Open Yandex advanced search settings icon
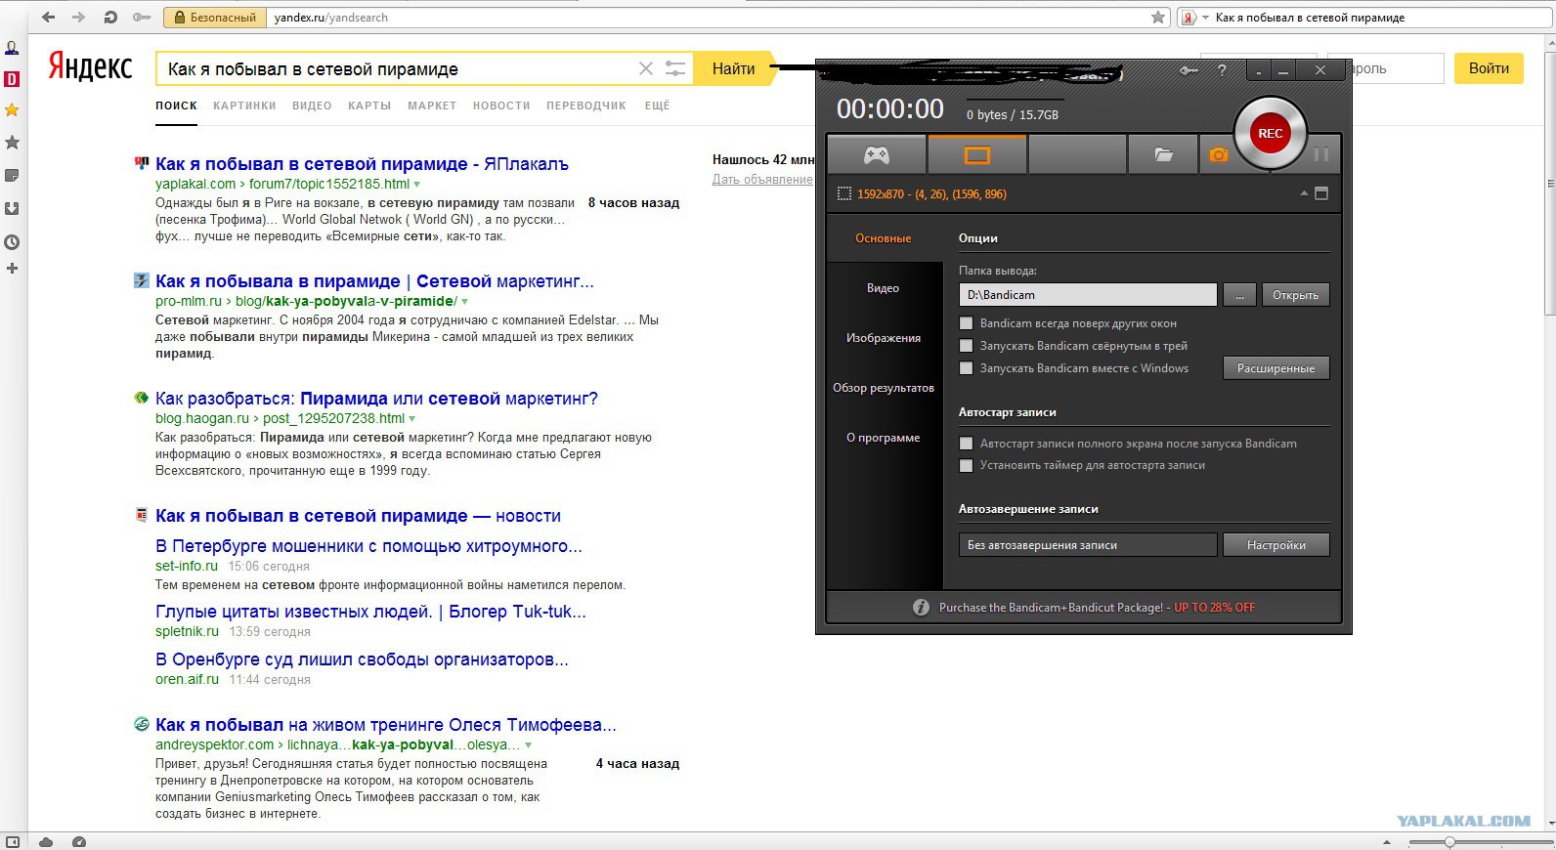1556x850 pixels. tap(675, 68)
